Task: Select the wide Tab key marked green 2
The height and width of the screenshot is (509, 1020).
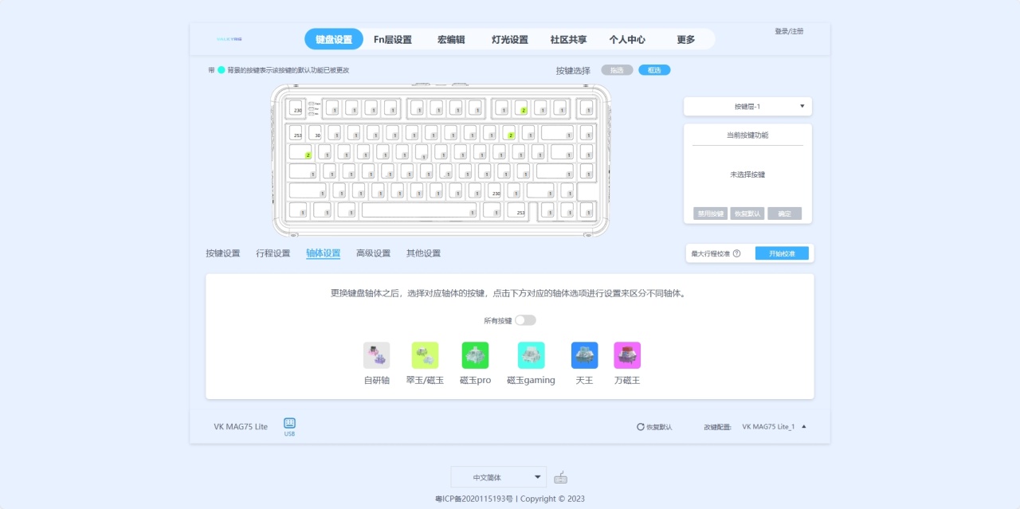Action: pos(300,151)
